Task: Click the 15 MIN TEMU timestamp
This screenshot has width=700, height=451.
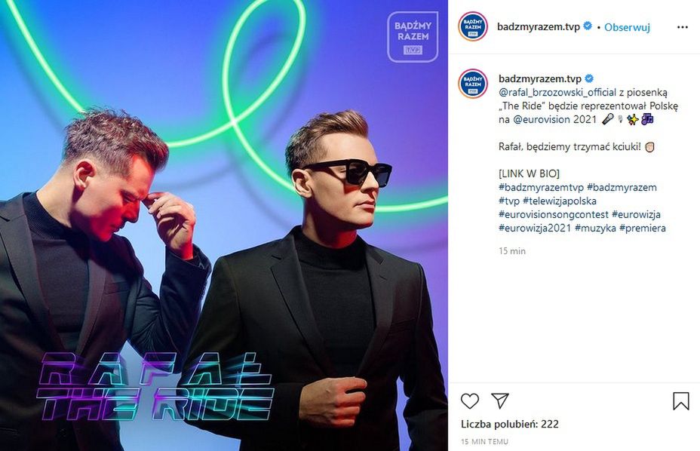Action: (x=484, y=442)
